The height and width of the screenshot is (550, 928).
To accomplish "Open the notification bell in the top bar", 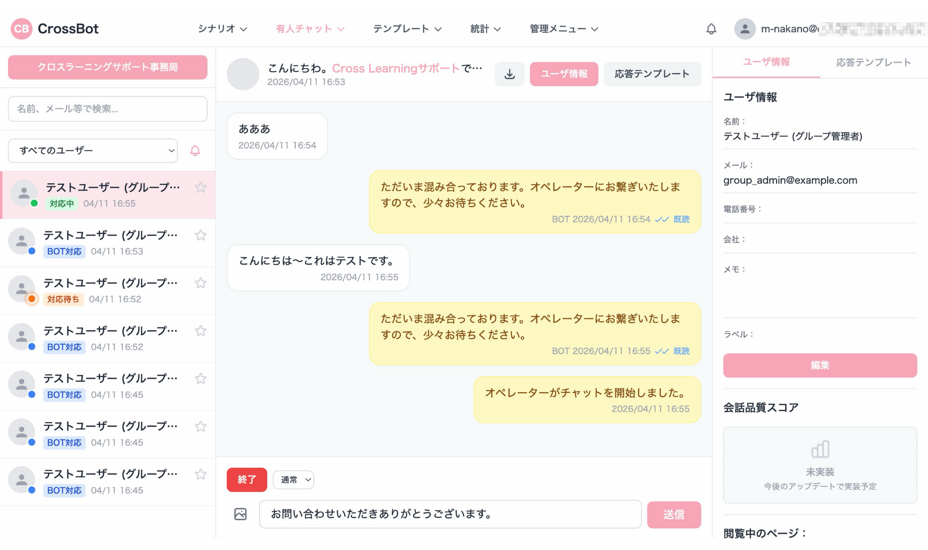I will tap(711, 29).
